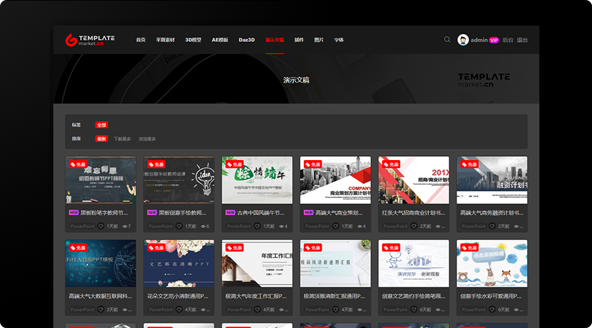Open the 年度工作汇报 thumbnail

coord(257,263)
